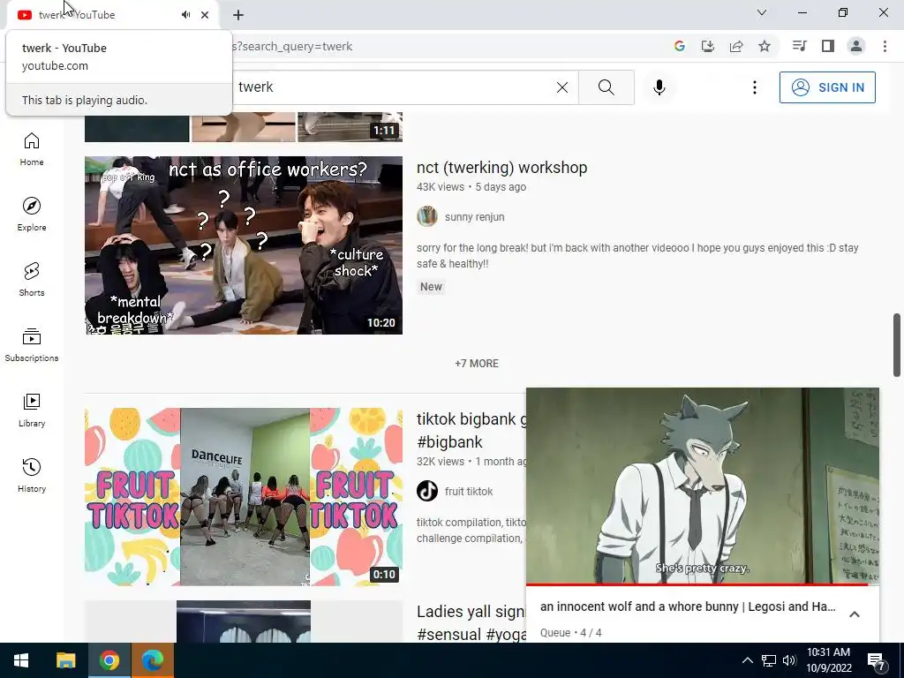904x678 pixels.
Task: Close the twerk - YouTube tab
Action: coord(205,15)
